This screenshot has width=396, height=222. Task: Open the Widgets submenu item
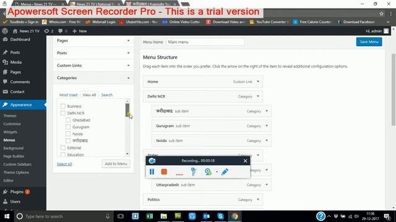click(11, 132)
